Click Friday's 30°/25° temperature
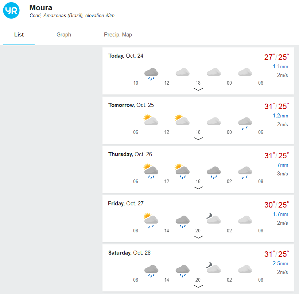 click(276, 205)
